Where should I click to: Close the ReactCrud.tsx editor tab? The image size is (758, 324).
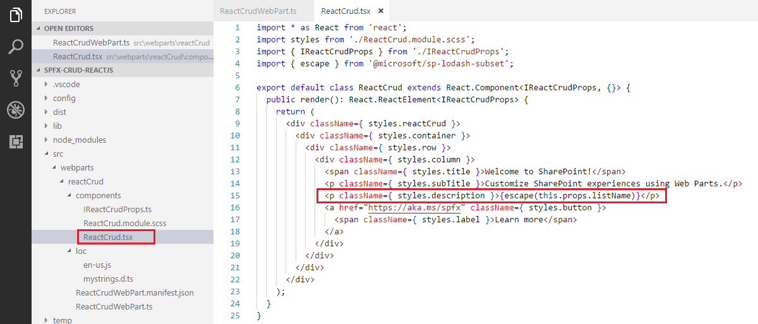380,11
